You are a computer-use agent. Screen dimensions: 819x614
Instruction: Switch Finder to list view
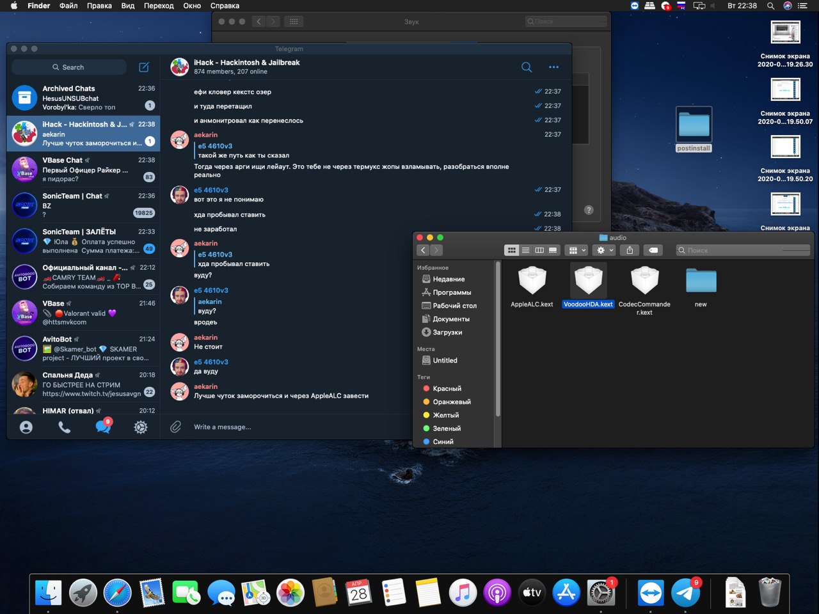click(525, 250)
